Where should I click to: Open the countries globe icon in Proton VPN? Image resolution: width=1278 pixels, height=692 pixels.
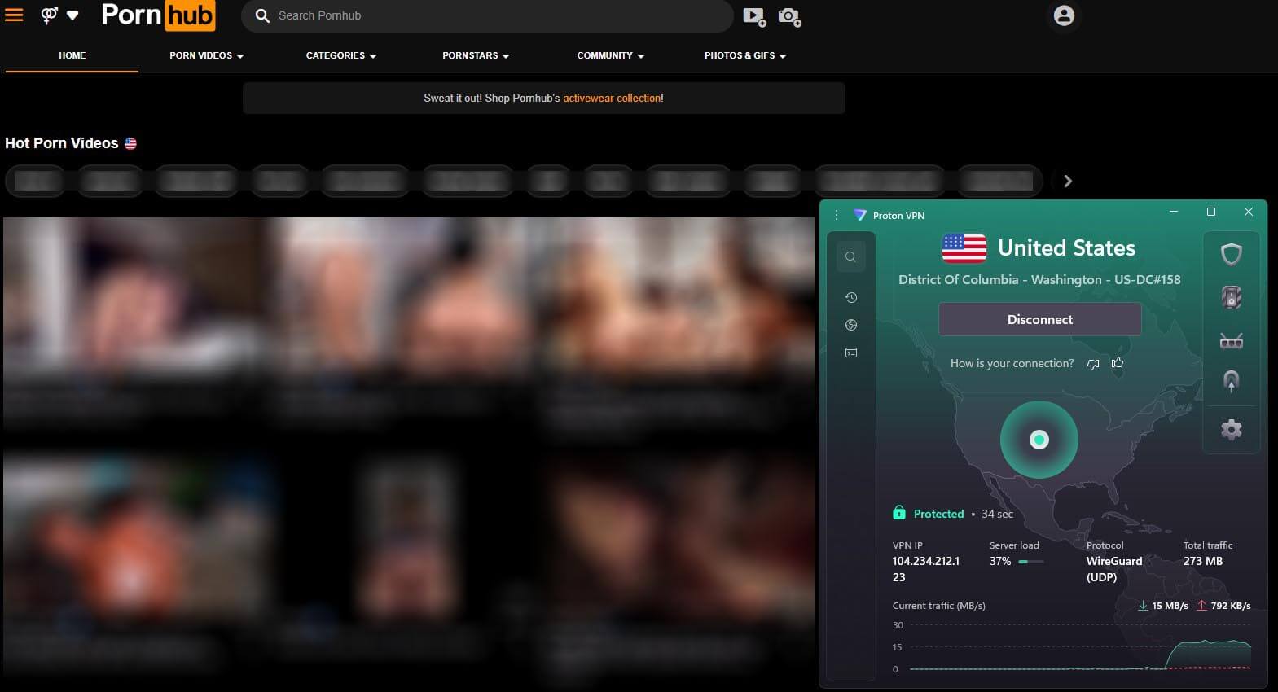[x=850, y=325]
